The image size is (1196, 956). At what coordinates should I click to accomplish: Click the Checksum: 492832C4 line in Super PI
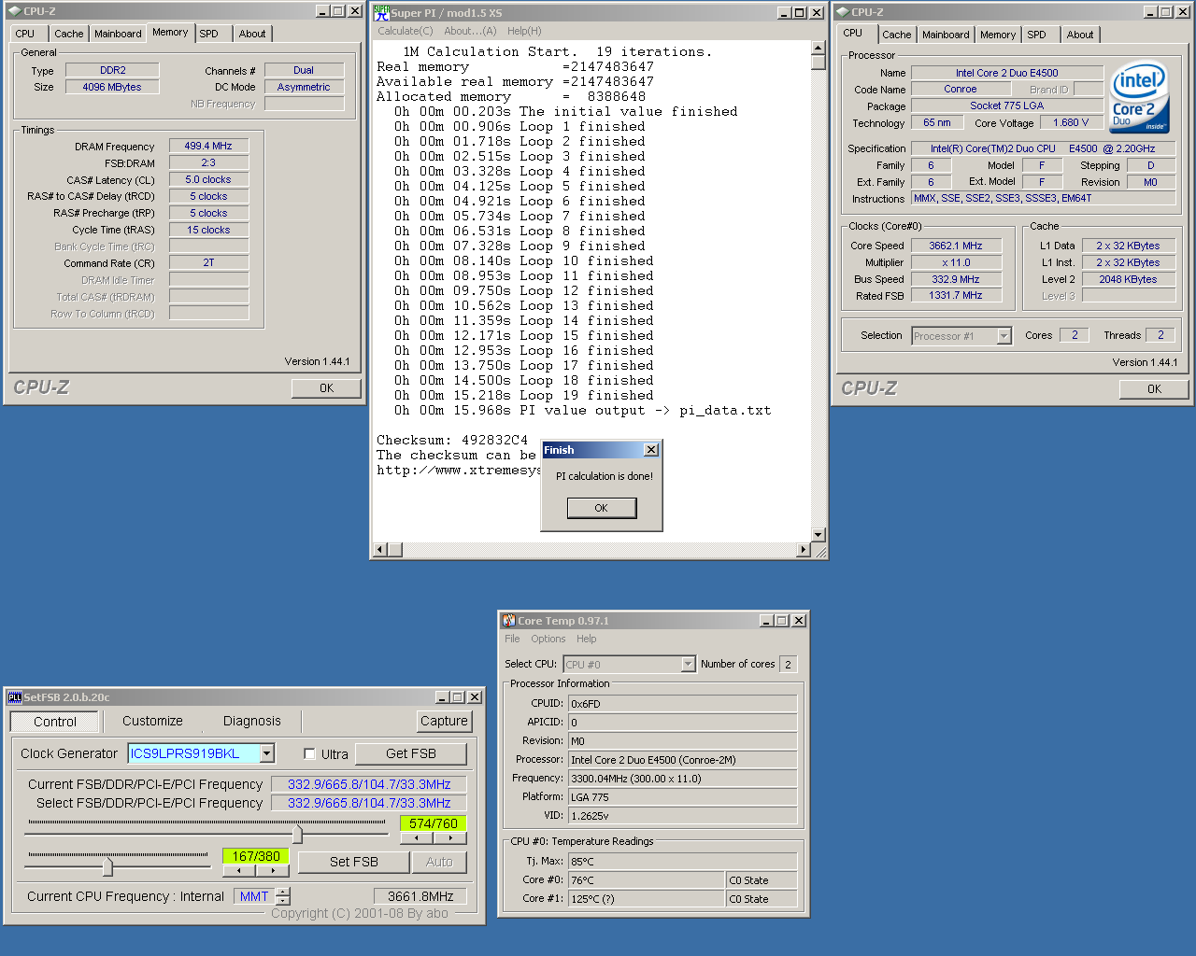click(x=452, y=440)
